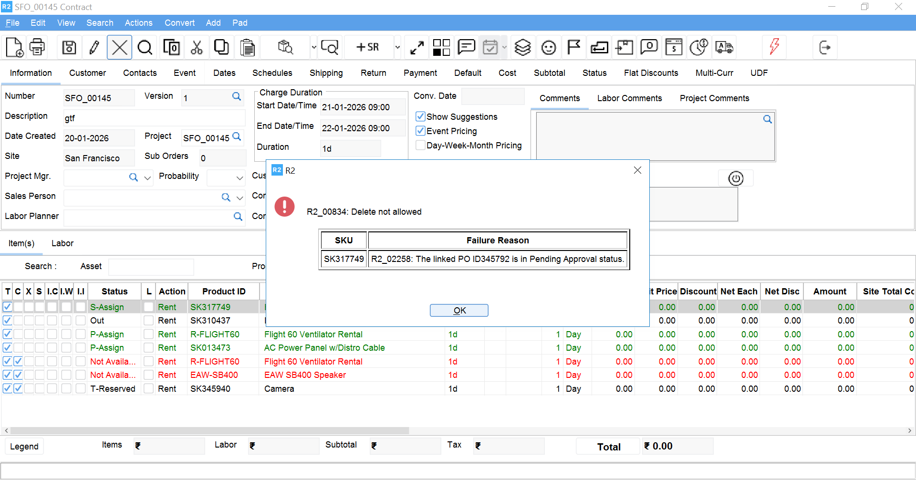Image resolution: width=916 pixels, height=480 pixels.
Task: Print the SFO_00145 contract
Action: click(37, 47)
